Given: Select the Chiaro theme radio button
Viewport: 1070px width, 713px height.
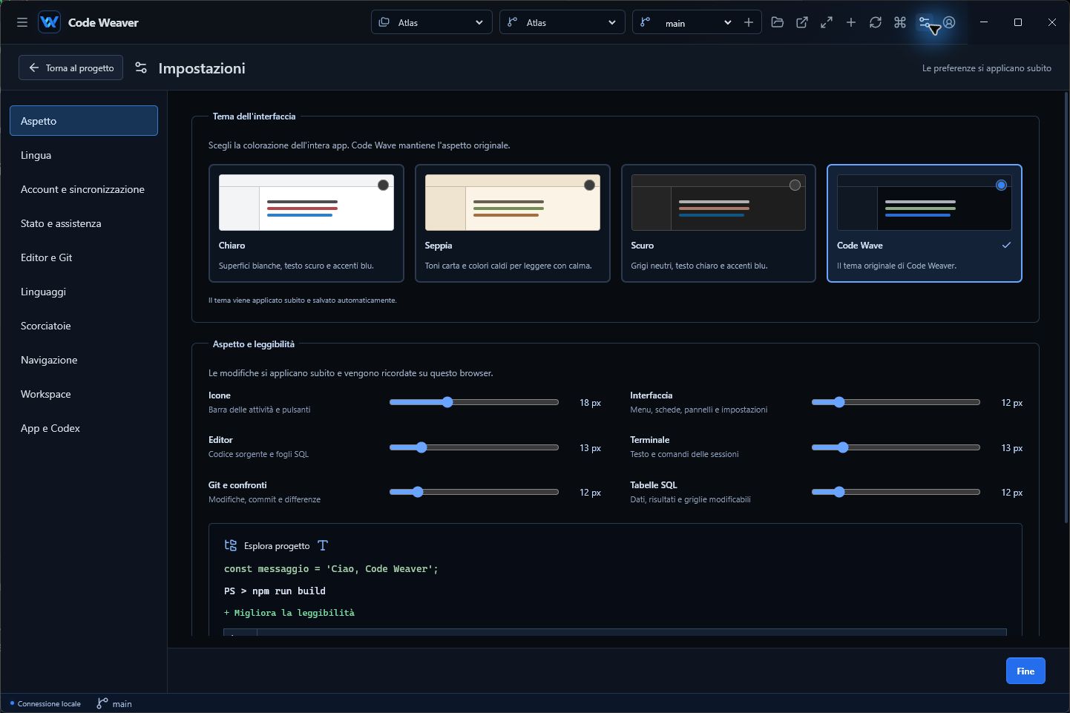Looking at the screenshot, I should [x=383, y=185].
